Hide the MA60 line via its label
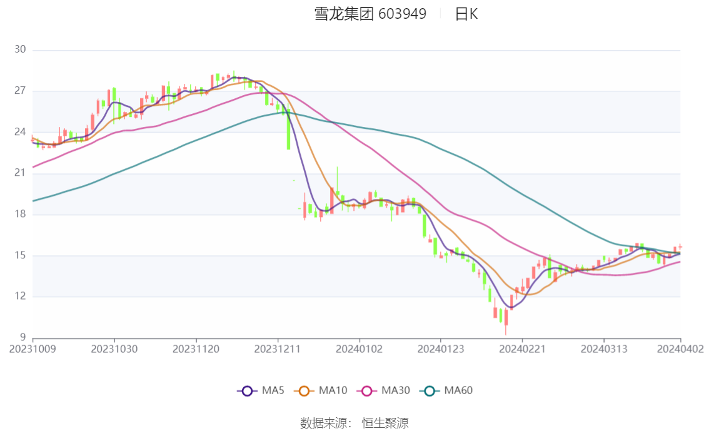709x431 pixels. pyautogui.click(x=458, y=390)
